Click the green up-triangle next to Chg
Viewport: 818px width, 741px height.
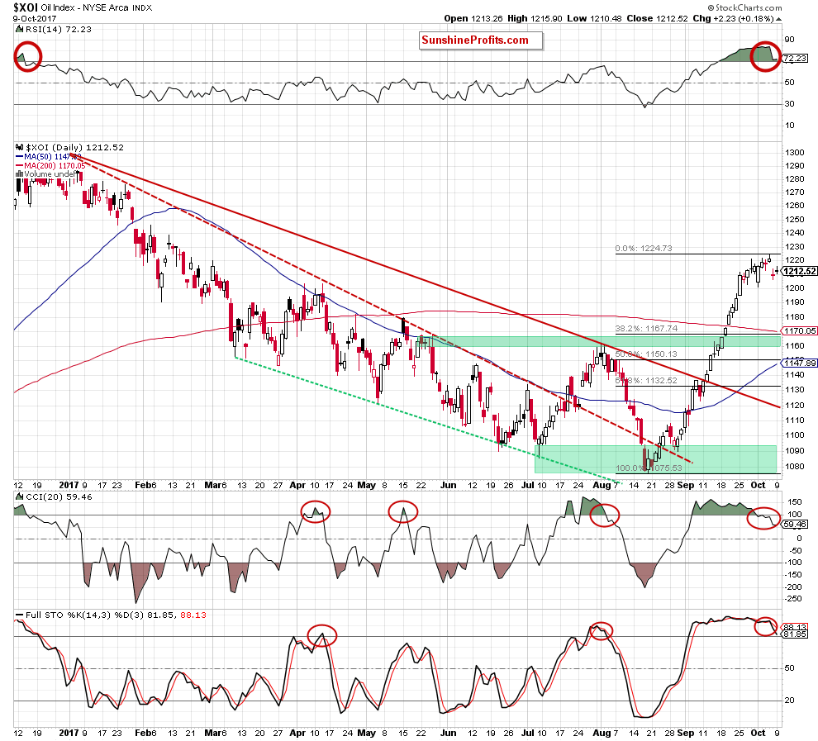(779, 19)
